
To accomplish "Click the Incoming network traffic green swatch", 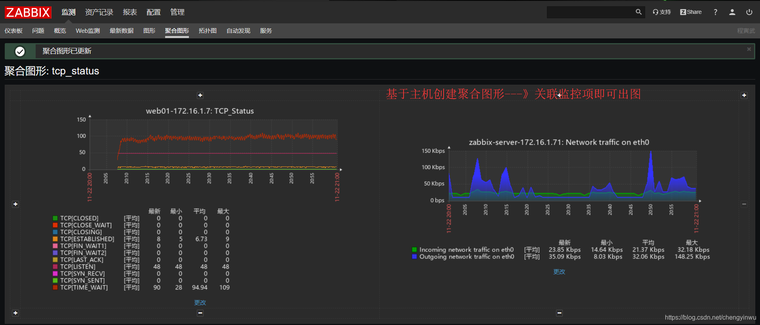I will point(414,250).
